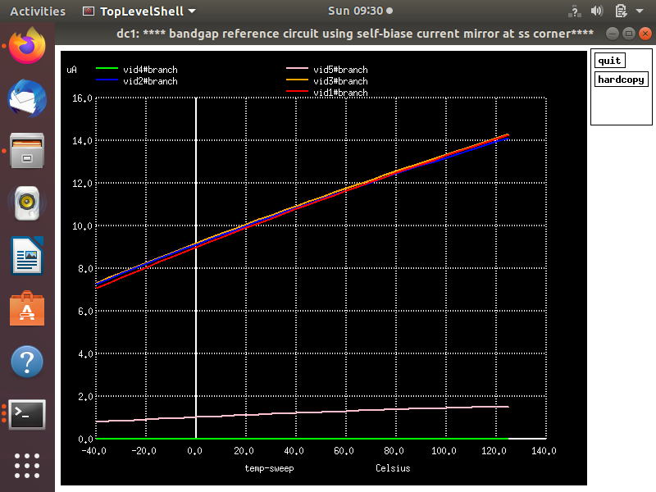This screenshot has width=656, height=492.
Task: Open a Terminal window
Action: coord(26,414)
